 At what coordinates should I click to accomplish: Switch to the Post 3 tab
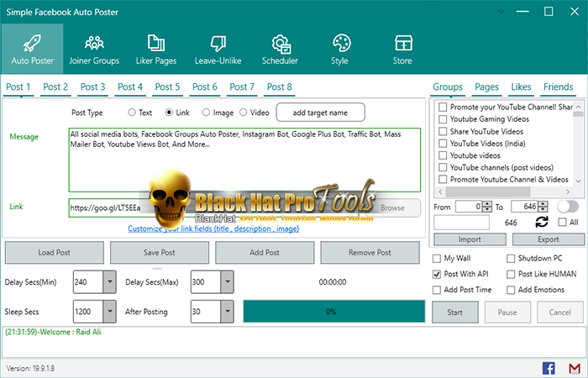(92, 87)
